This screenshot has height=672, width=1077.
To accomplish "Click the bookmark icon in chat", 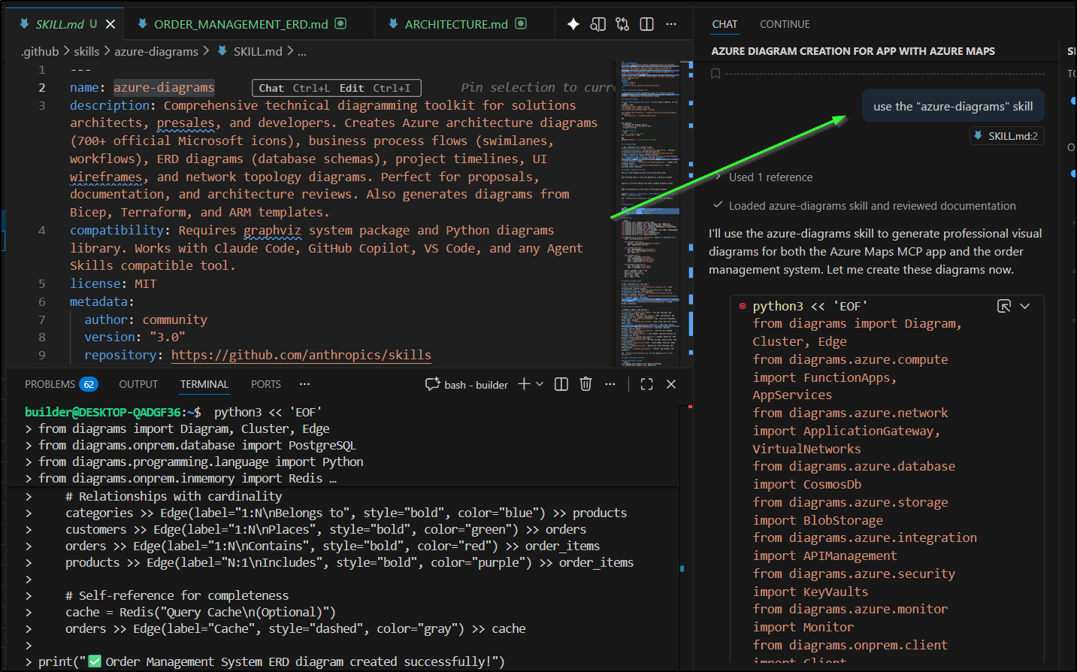I will (x=715, y=74).
